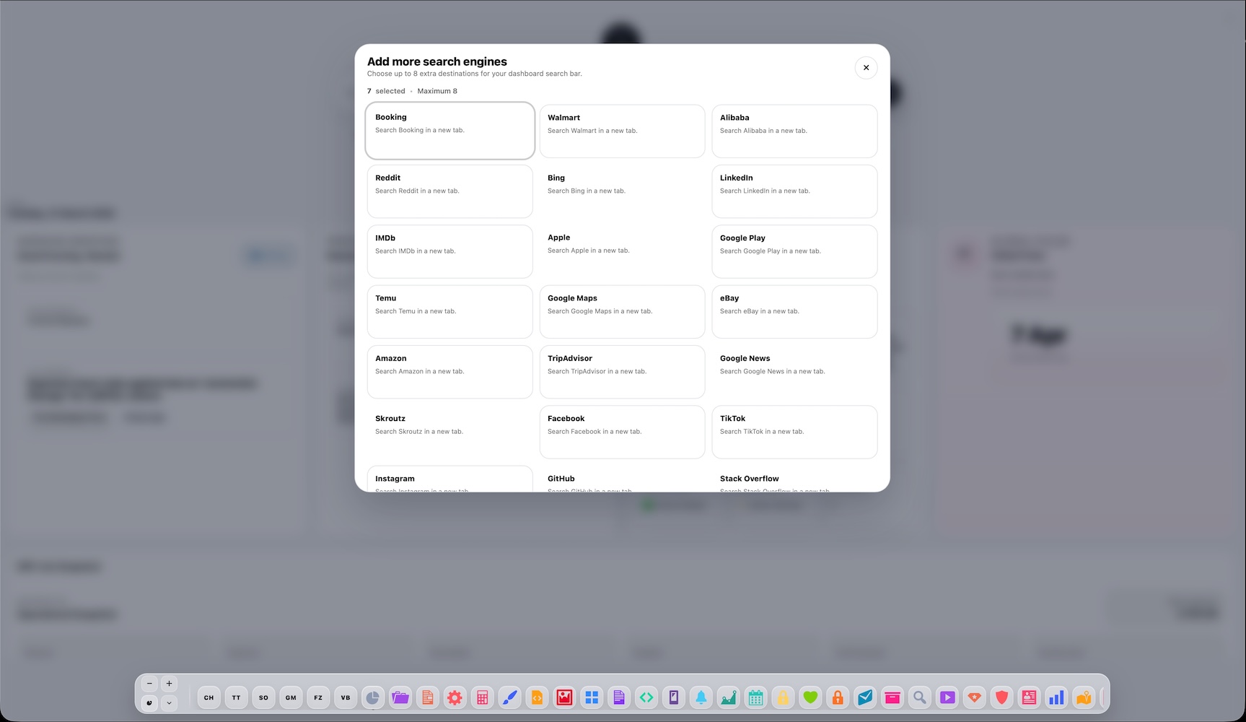
Task: Launch the purple play button app in the dock
Action: 947,697
